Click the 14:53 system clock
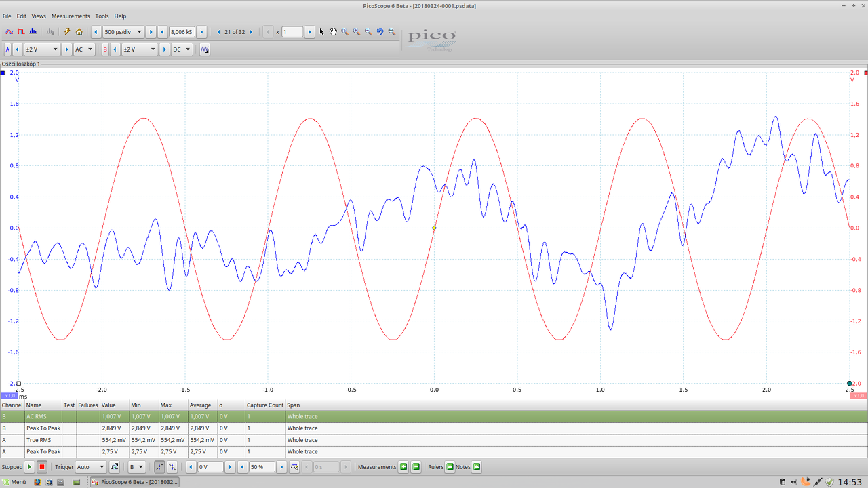This screenshot has height=488, width=868. [x=850, y=482]
